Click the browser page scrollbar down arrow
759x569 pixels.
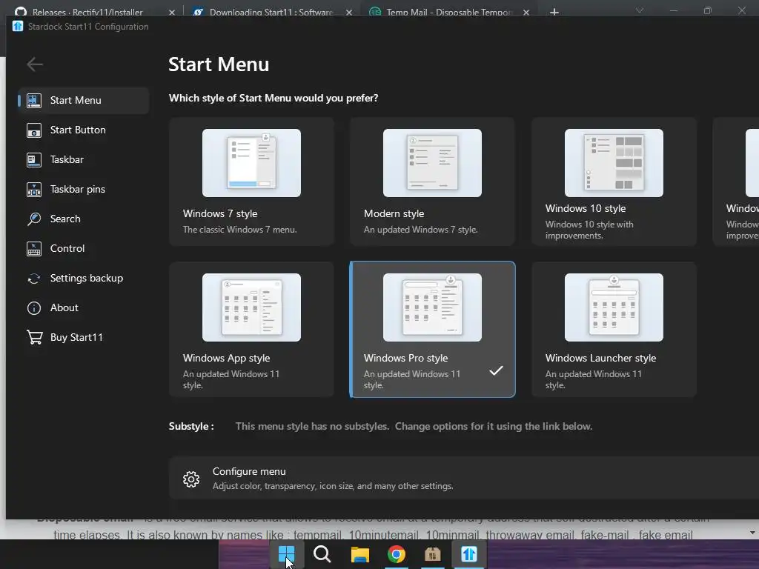[752, 533]
